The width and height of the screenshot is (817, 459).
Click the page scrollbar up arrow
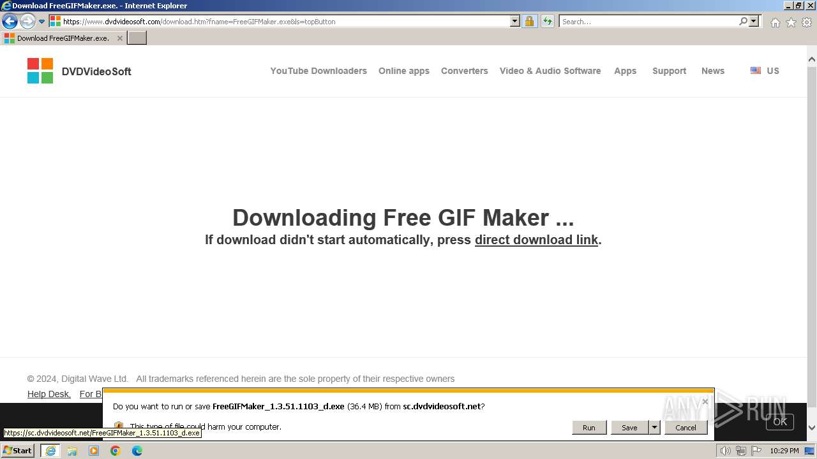click(812, 60)
